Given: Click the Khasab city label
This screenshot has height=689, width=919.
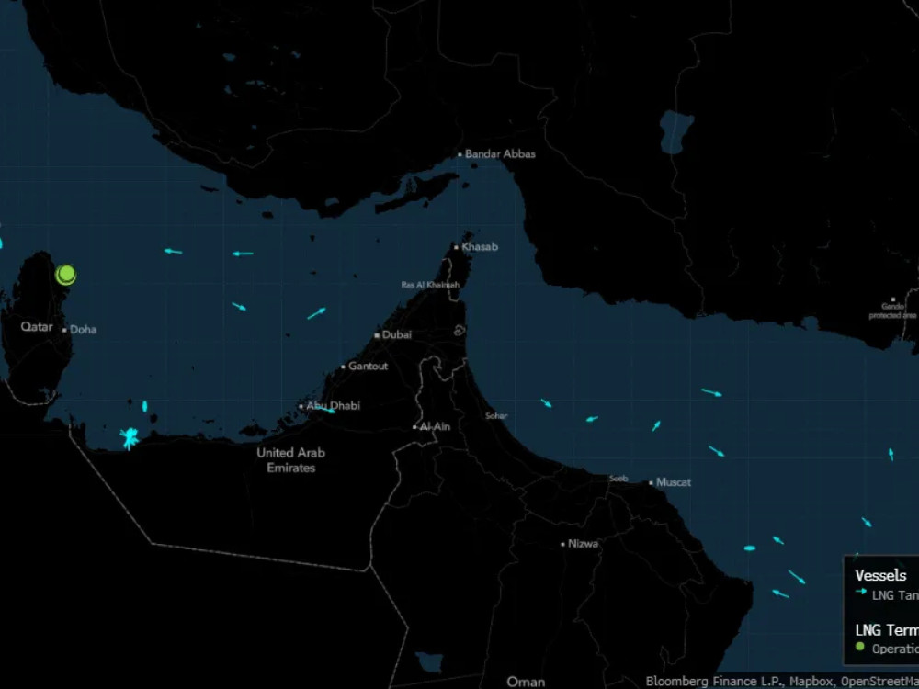Looking at the screenshot, I should [x=480, y=247].
